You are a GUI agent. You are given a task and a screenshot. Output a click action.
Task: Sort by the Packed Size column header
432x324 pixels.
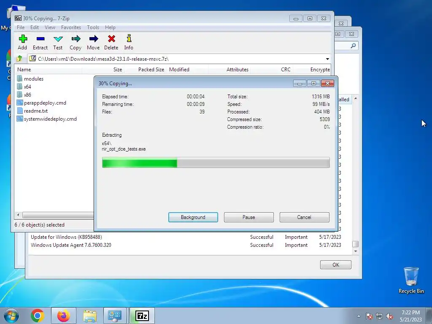tap(145, 70)
